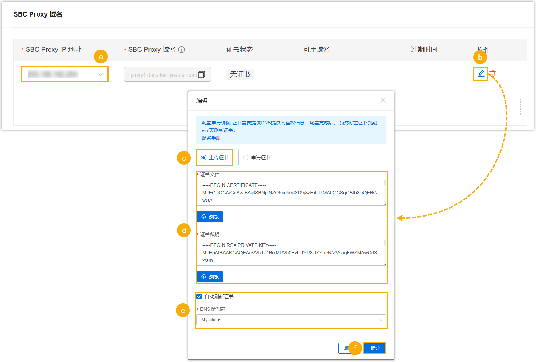Click the 确定 confirm button

click(x=375, y=348)
